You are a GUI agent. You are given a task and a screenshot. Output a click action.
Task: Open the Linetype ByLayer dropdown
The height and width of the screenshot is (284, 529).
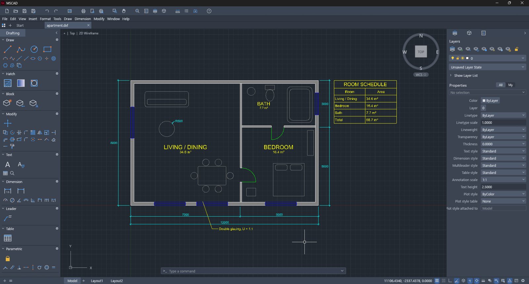(503, 115)
